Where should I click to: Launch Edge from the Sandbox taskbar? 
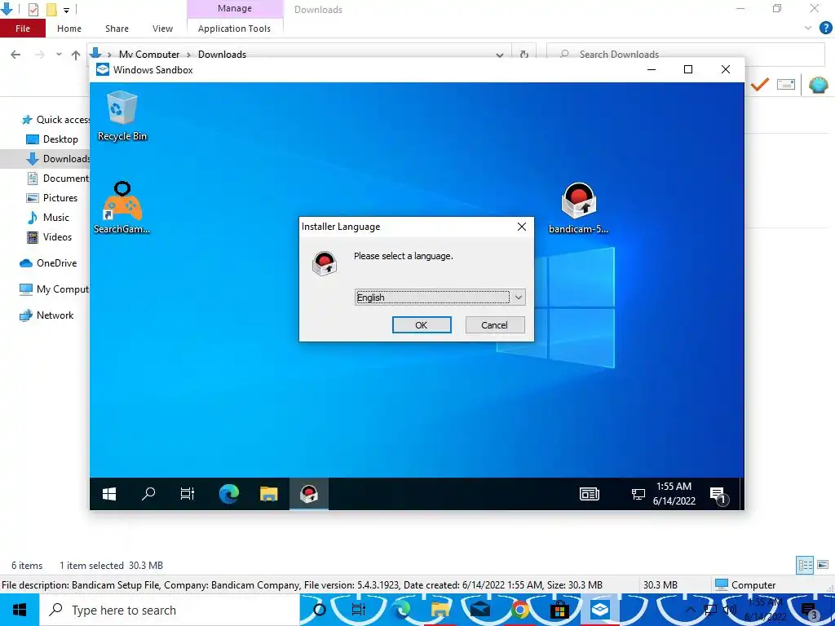point(229,494)
